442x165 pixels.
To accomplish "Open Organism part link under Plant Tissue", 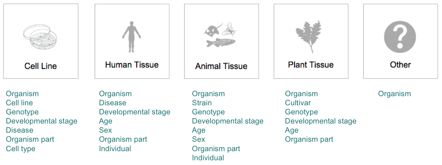I will (309, 139).
